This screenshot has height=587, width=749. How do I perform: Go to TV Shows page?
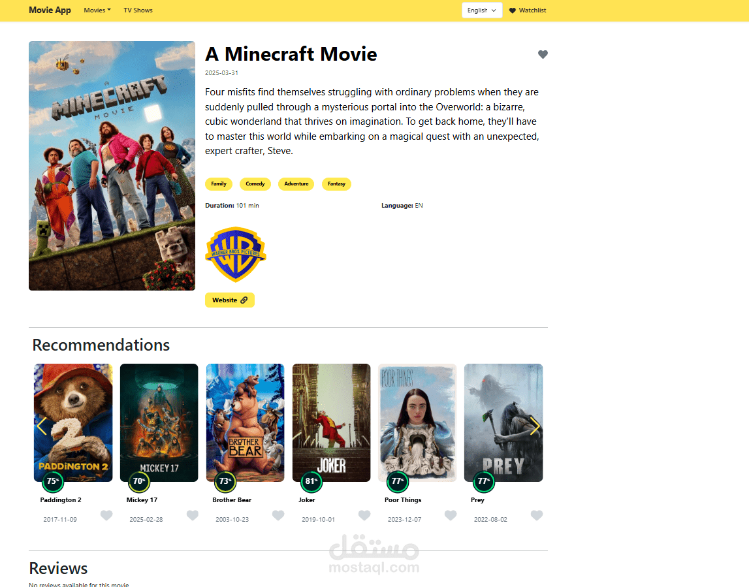(138, 10)
